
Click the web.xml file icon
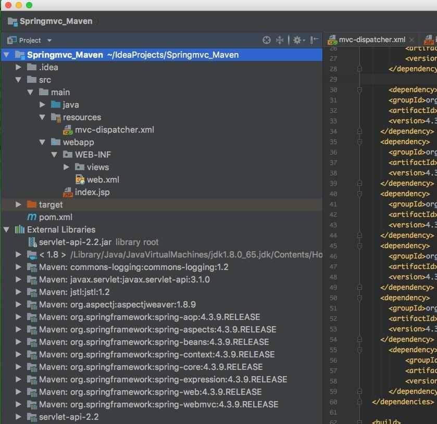pyautogui.click(x=80, y=179)
